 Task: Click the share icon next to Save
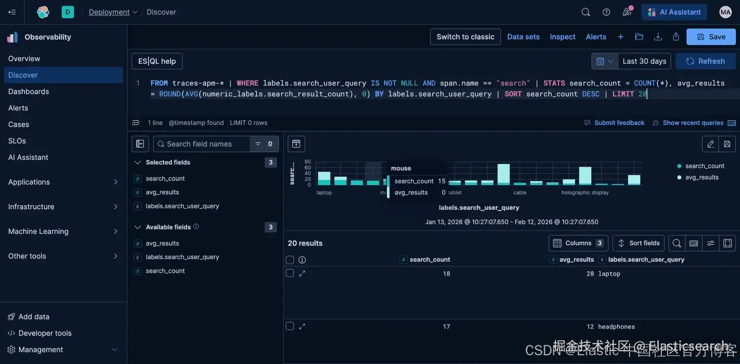coord(676,37)
